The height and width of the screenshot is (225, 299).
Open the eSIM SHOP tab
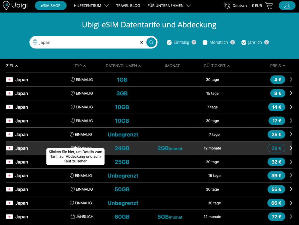(51, 6)
